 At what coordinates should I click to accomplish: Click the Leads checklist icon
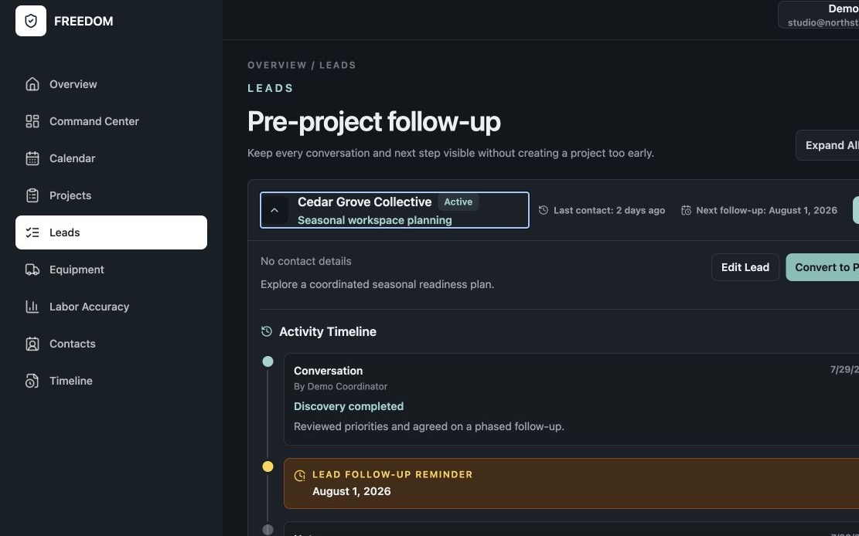point(32,232)
